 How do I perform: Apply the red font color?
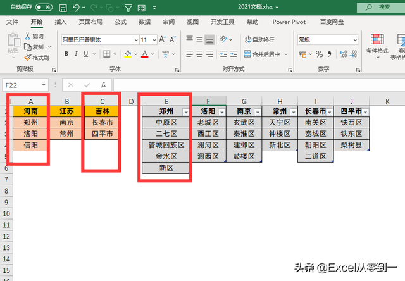point(145,54)
